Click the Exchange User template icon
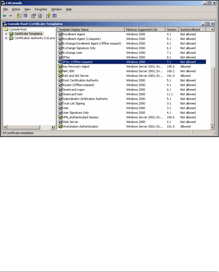 click(60, 52)
